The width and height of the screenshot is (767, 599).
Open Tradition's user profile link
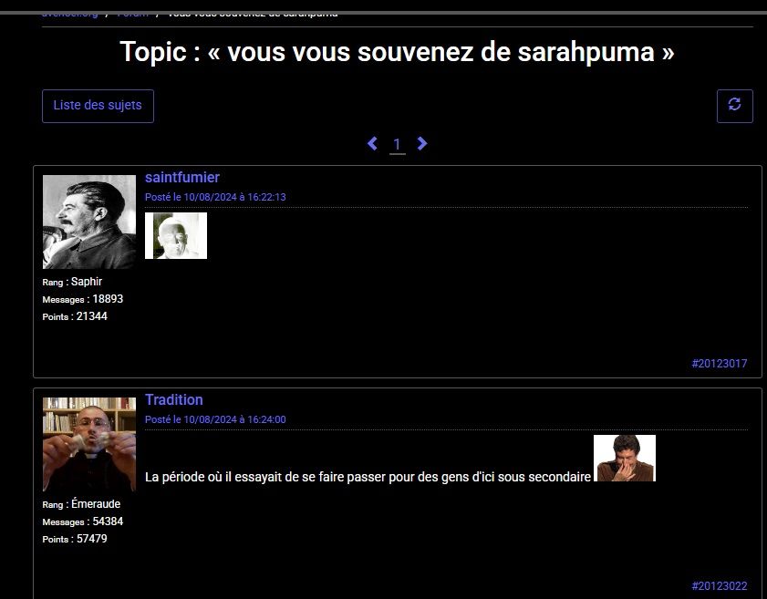pyautogui.click(x=173, y=399)
